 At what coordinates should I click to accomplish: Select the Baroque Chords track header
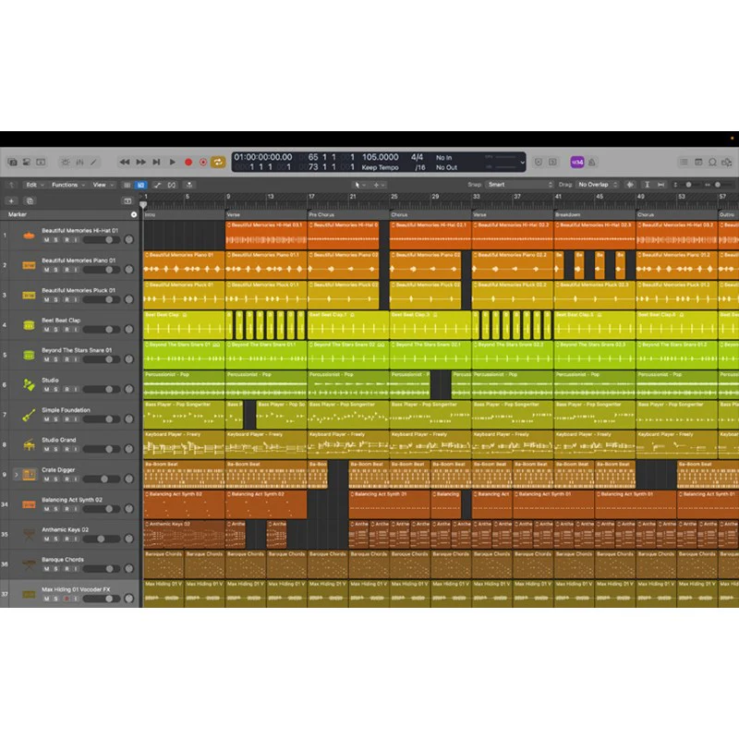70,564
